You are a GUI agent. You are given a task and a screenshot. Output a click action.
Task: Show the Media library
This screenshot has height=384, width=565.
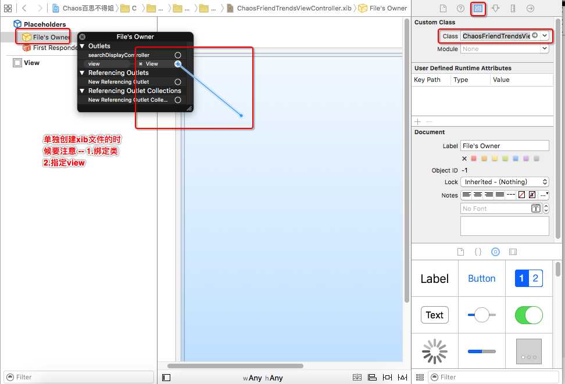click(x=513, y=252)
